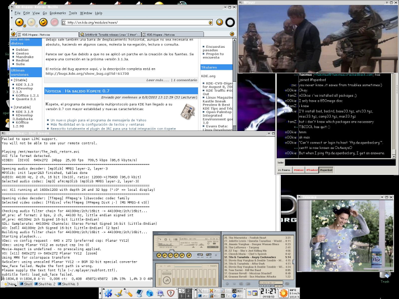The width and height of the screenshot is (399, 299).
Task: Click the drawing tool icon on the panel
Action: [118, 293]
